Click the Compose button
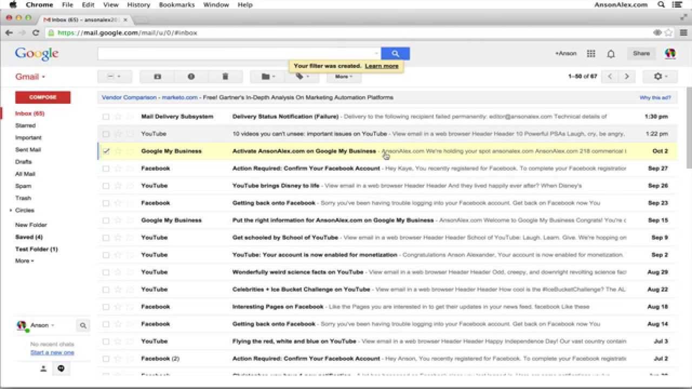This screenshot has height=389, width=692. tap(43, 97)
